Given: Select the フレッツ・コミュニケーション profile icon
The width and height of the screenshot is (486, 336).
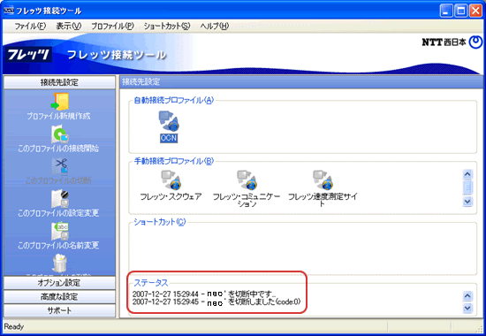Looking at the screenshot, I should tap(247, 180).
